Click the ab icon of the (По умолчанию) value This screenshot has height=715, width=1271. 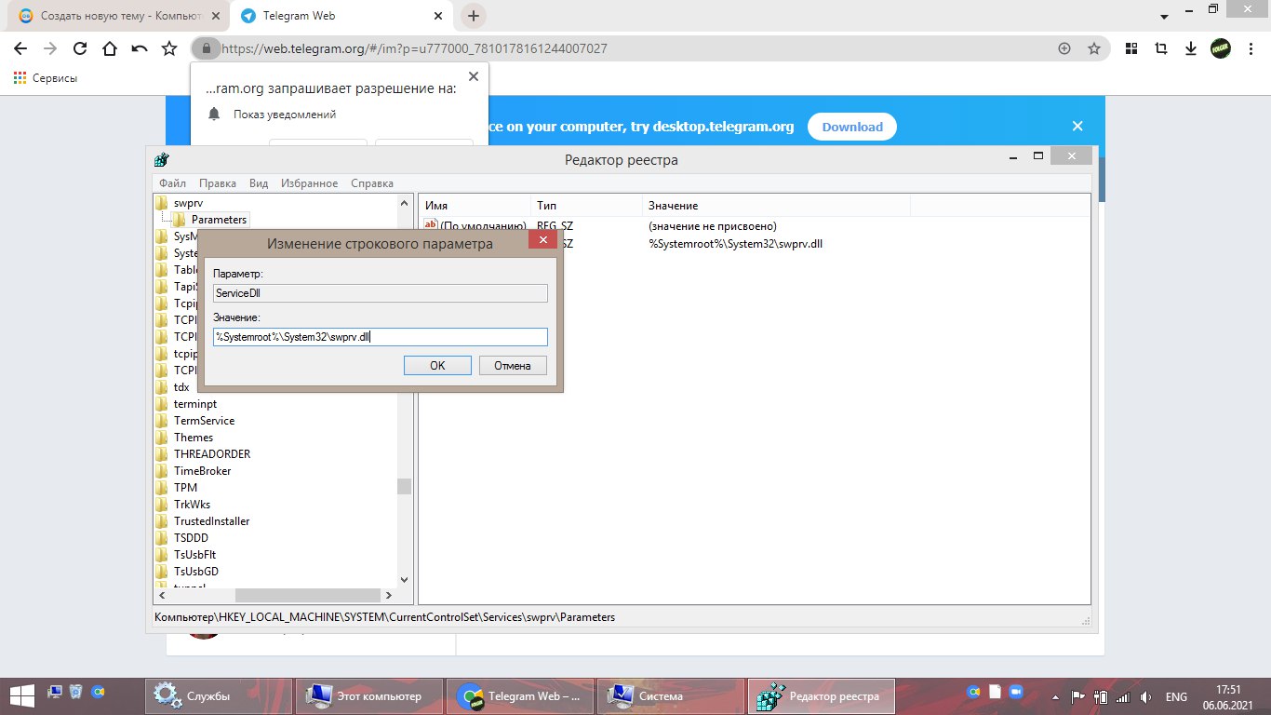431,225
